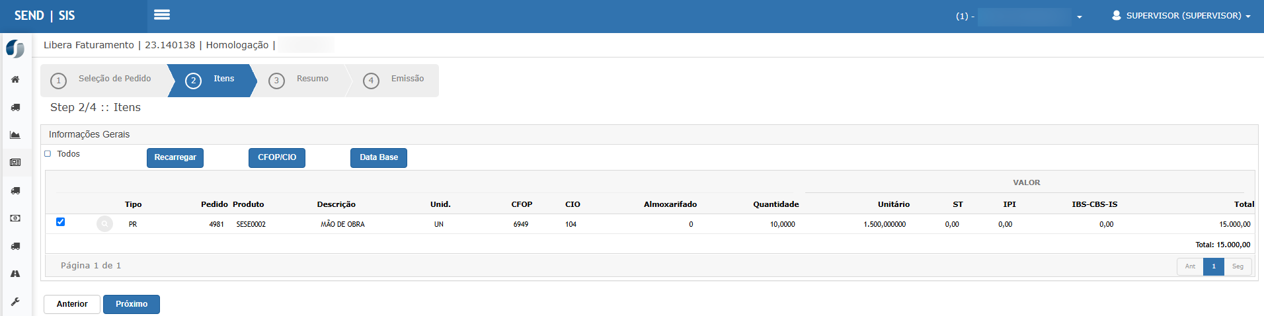
Task: Click the CIO column header
Action: coord(573,204)
